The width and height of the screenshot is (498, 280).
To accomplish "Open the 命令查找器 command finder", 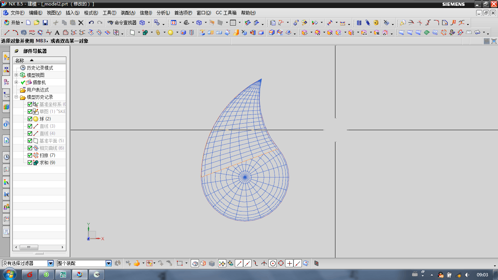I will click(x=122, y=23).
